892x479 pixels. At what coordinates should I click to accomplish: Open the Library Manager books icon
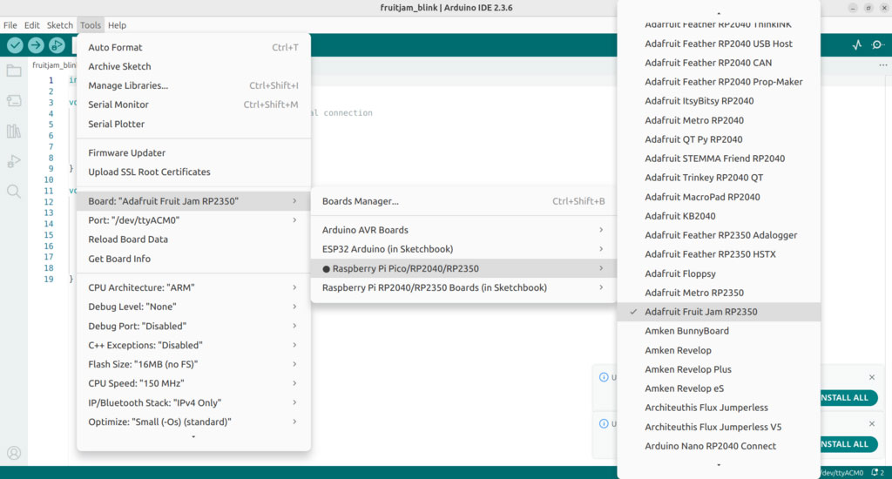[14, 132]
